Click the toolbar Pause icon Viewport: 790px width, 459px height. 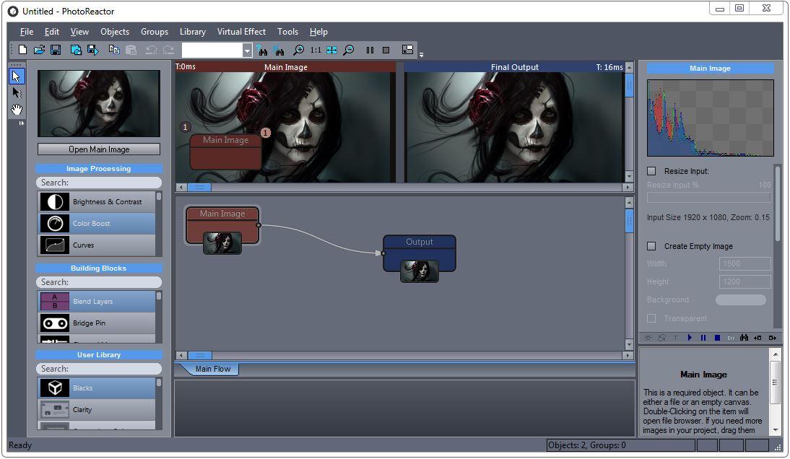[370, 50]
